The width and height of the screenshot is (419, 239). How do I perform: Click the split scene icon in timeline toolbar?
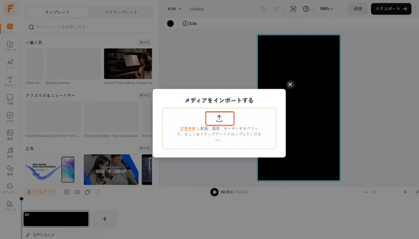[77, 192]
